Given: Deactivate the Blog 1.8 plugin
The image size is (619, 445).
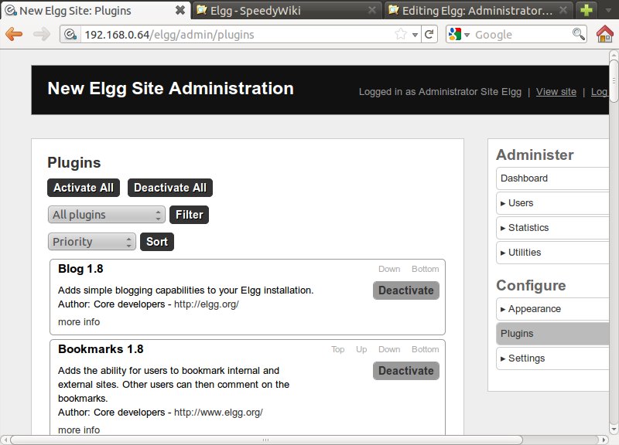Looking at the screenshot, I should pos(405,290).
